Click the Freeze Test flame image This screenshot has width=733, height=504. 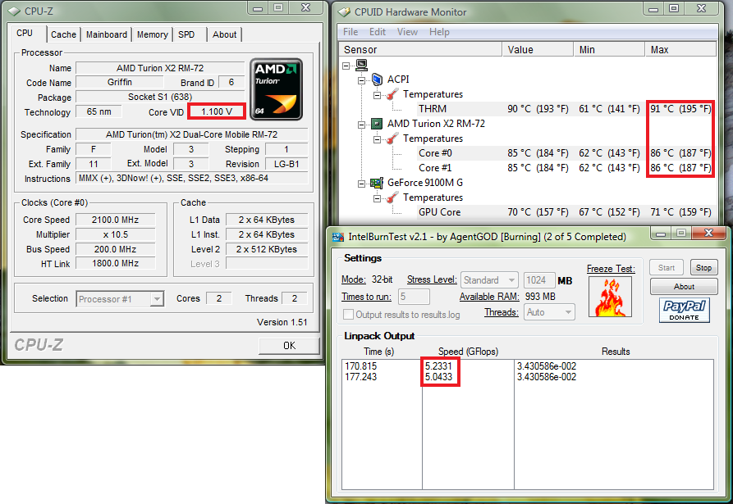tap(610, 297)
